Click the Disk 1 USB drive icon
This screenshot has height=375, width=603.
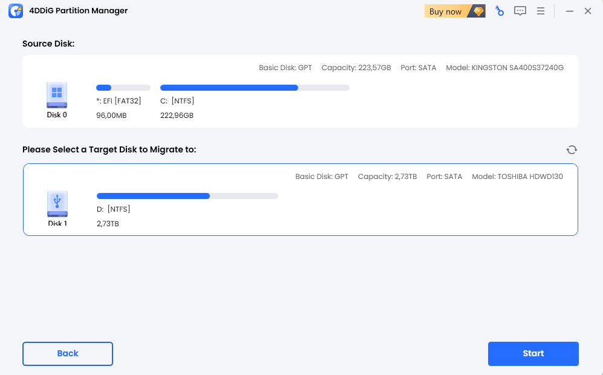[x=57, y=203]
